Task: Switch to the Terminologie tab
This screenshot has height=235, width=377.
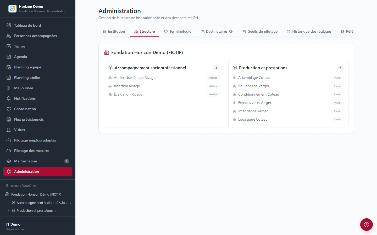Action: [x=178, y=31]
